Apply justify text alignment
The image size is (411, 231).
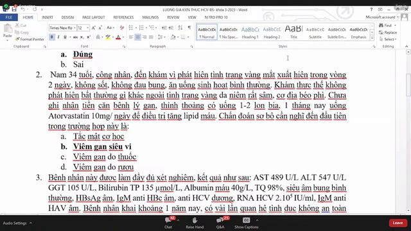[x=151, y=37]
